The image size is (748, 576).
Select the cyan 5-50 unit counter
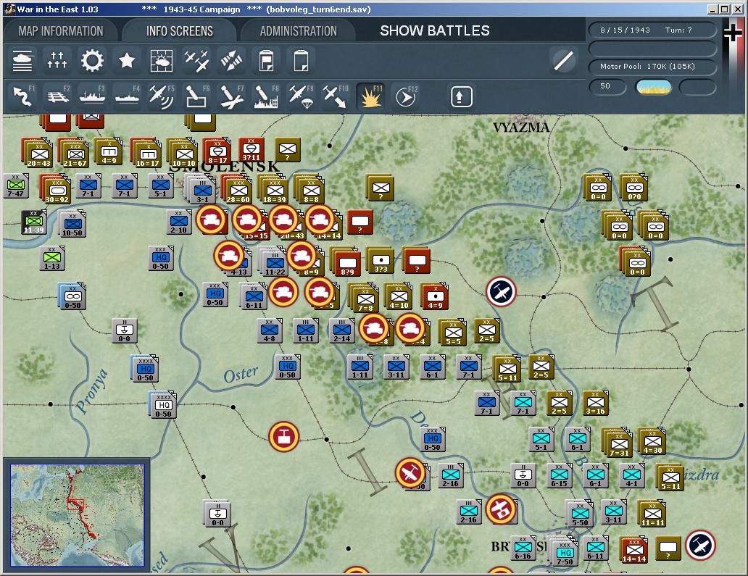coord(580,514)
